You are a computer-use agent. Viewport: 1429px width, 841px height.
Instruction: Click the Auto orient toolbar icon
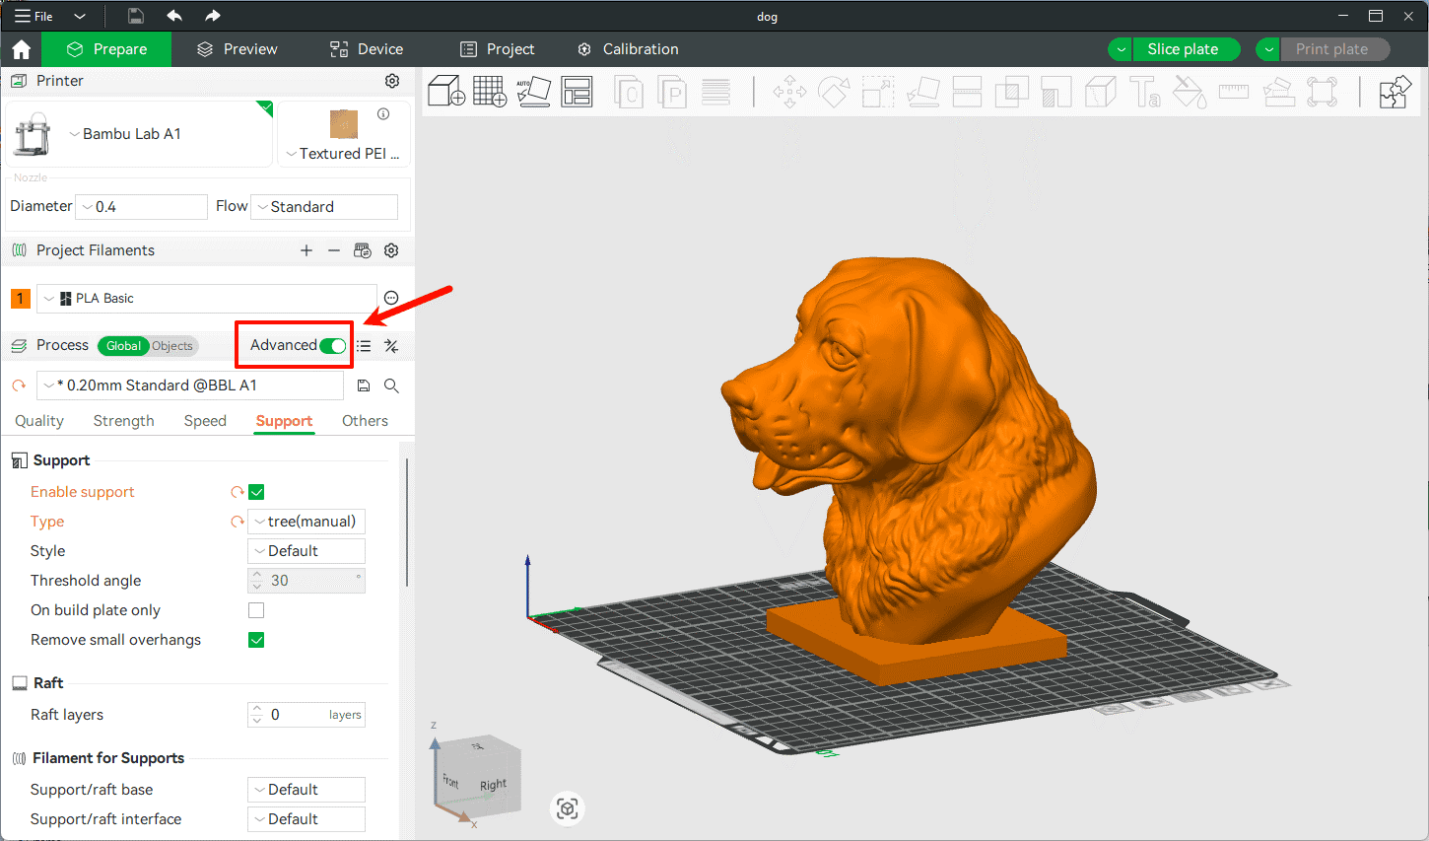(533, 92)
